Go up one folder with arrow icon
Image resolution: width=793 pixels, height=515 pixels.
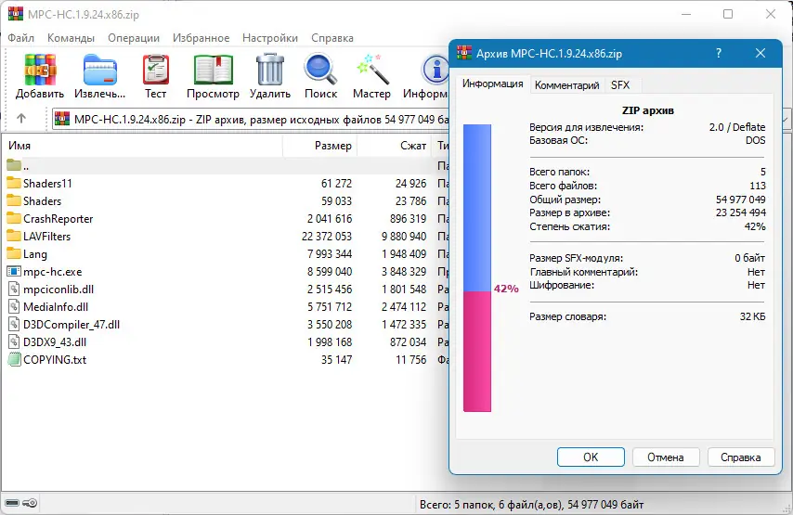click(x=20, y=119)
